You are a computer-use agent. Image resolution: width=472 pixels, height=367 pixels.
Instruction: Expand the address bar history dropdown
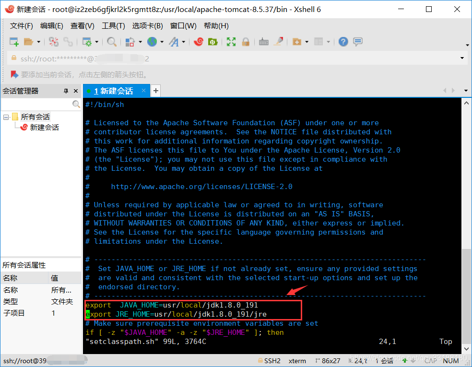tap(462, 58)
